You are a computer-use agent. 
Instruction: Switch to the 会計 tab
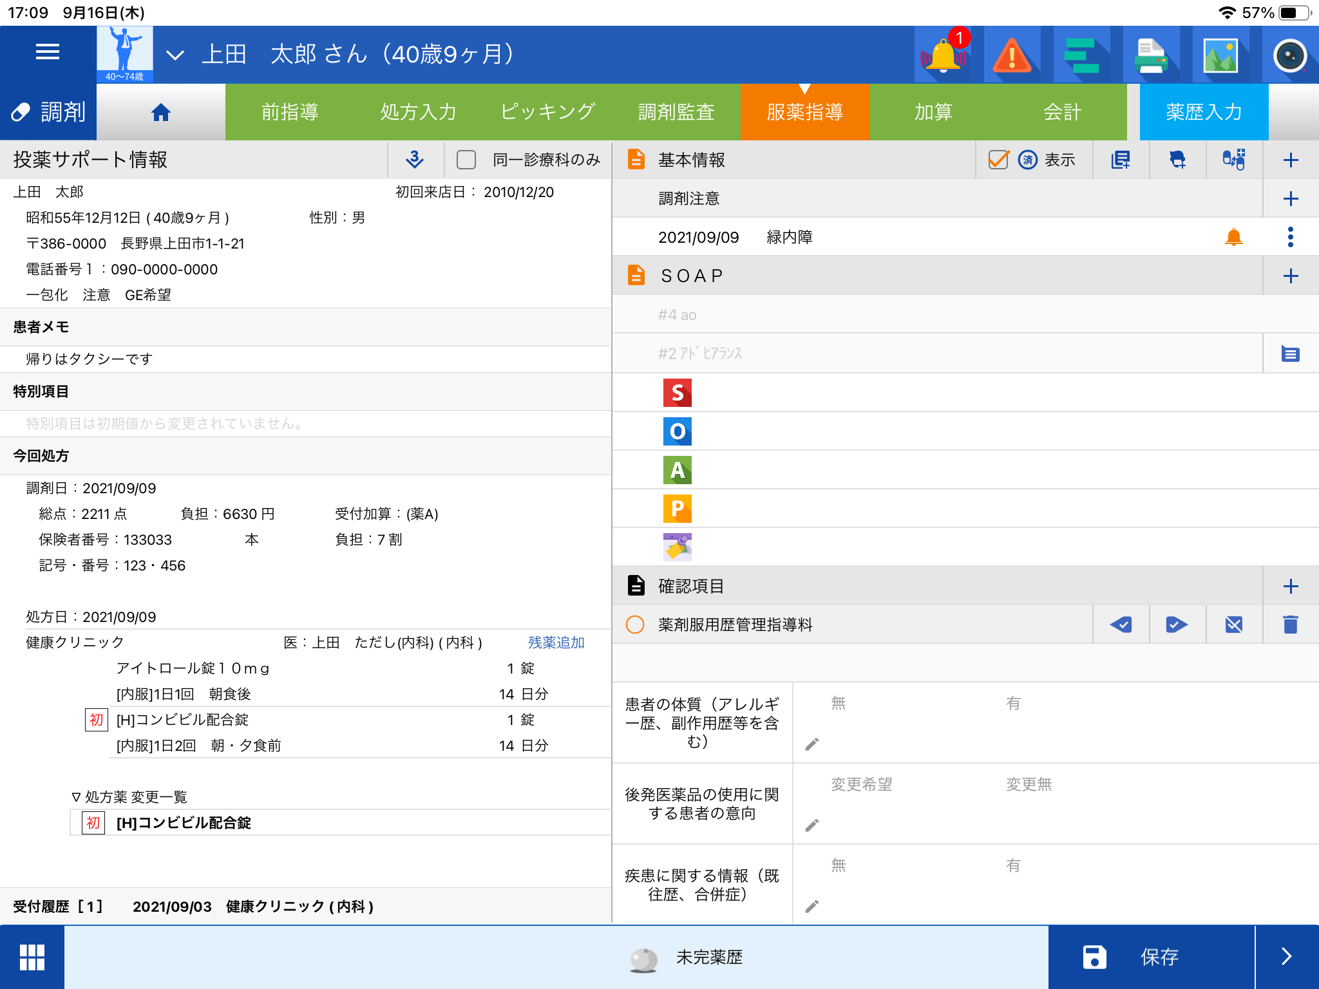coord(1063,112)
